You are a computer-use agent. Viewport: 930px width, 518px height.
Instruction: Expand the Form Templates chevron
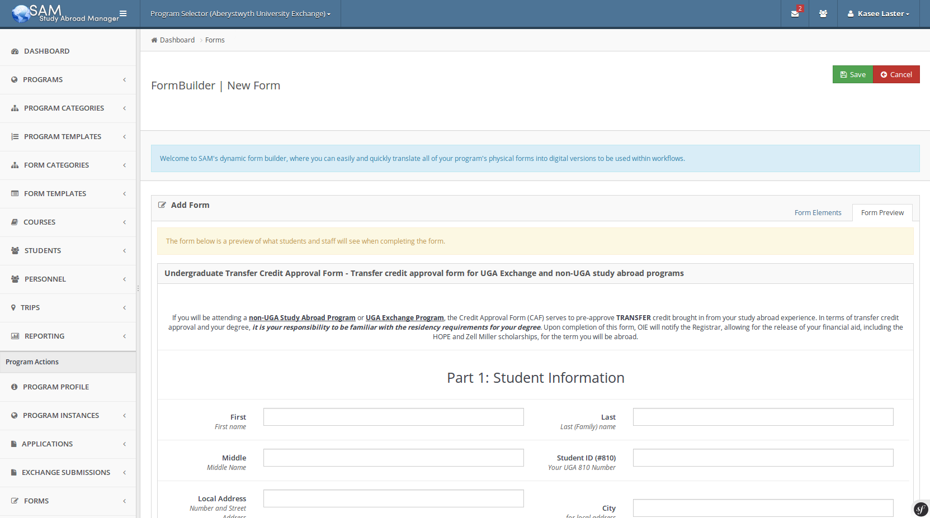pos(125,194)
